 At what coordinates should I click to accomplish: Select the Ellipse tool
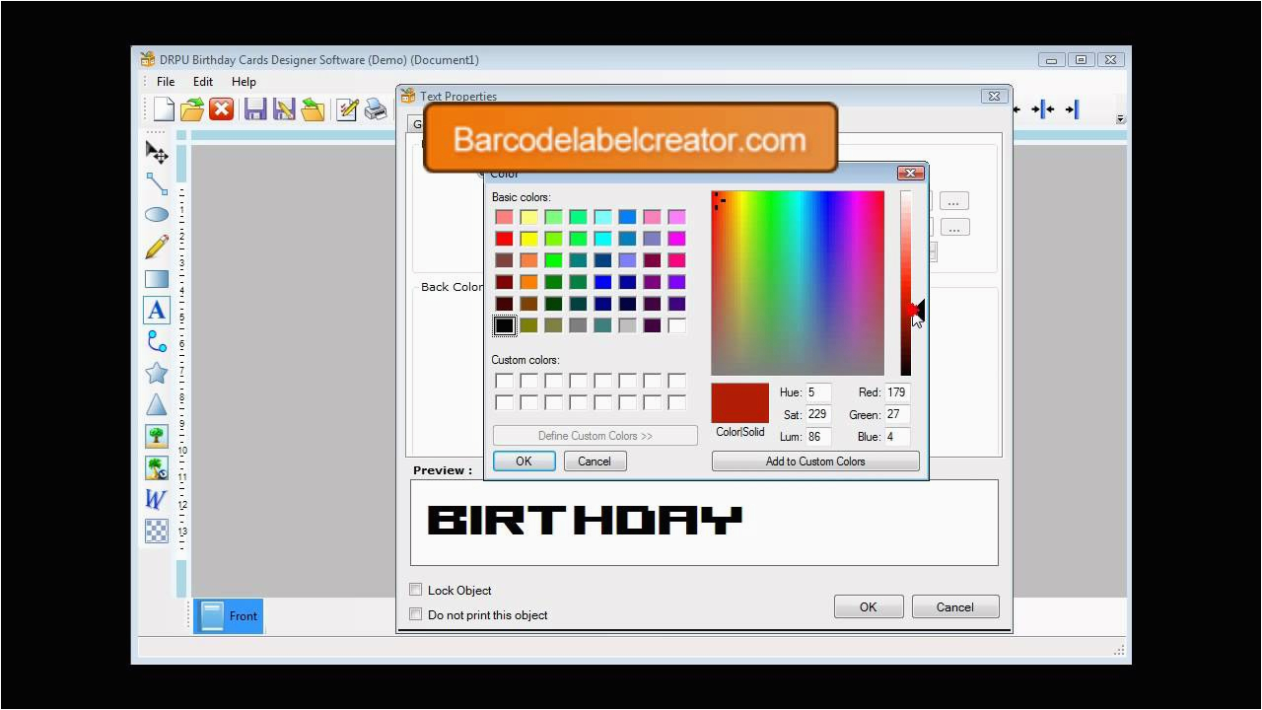156,214
